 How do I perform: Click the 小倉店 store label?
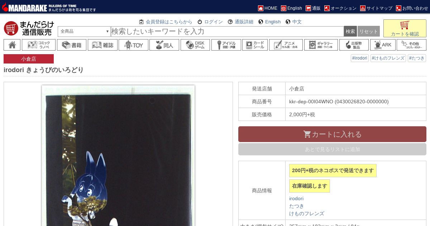[x=29, y=59]
